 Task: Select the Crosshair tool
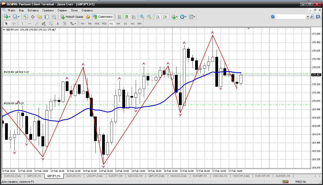(14, 24)
